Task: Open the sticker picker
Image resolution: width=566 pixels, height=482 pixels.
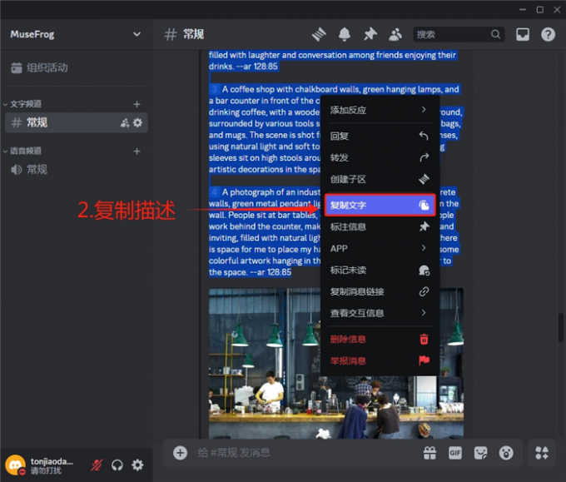Action: click(480, 453)
